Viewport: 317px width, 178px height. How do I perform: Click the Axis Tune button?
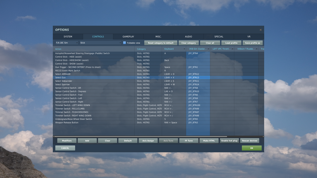pyautogui.click(x=168, y=141)
